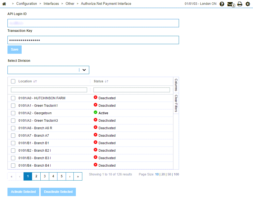Toggle the select-all checkbox in header
The width and height of the screenshot is (253, 199).
tap(13, 81)
